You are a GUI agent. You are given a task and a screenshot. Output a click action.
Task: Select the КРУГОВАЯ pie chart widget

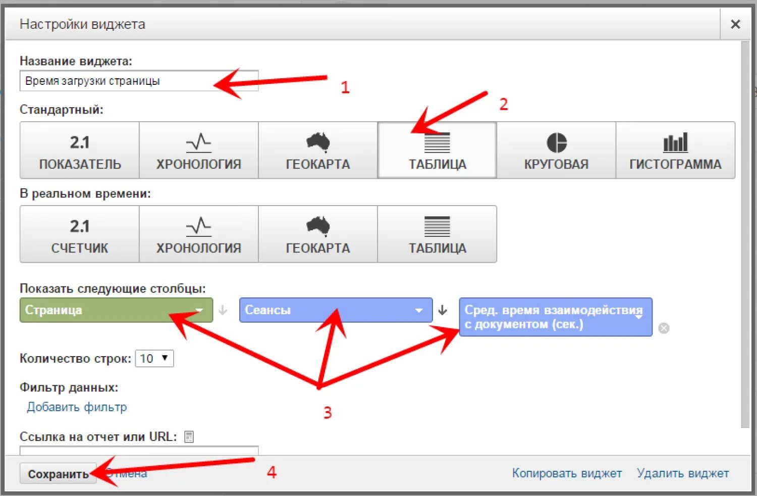pyautogui.click(x=556, y=150)
